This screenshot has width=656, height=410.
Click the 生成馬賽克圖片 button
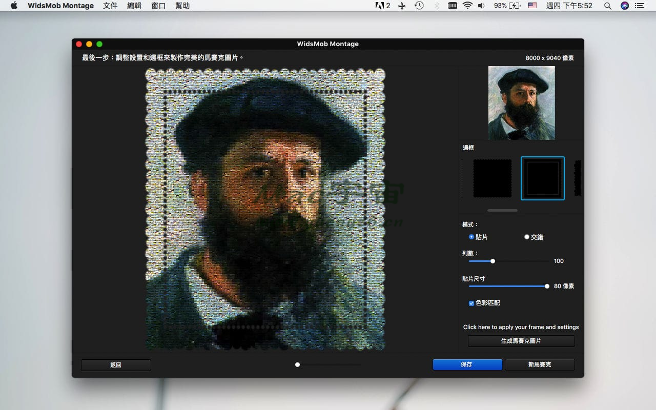tap(521, 341)
